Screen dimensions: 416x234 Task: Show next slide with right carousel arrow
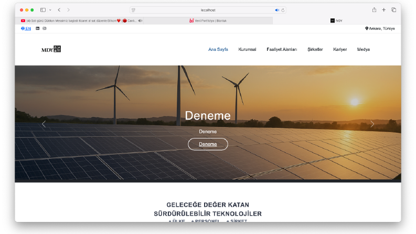point(372,124)
